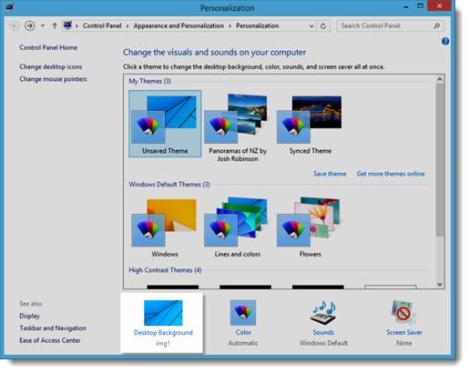The width and height of the screenshot is (469, 373).
Task: Apply Panoramas of NZ theme
Action: 237,127
